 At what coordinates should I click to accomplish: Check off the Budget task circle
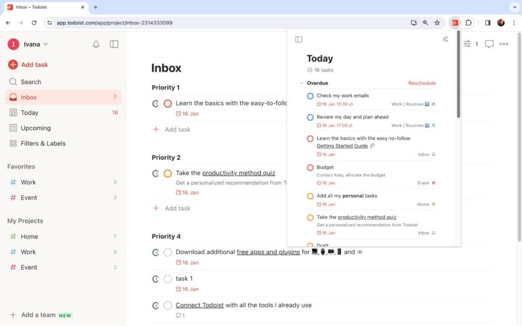click(x=310, y=167)
